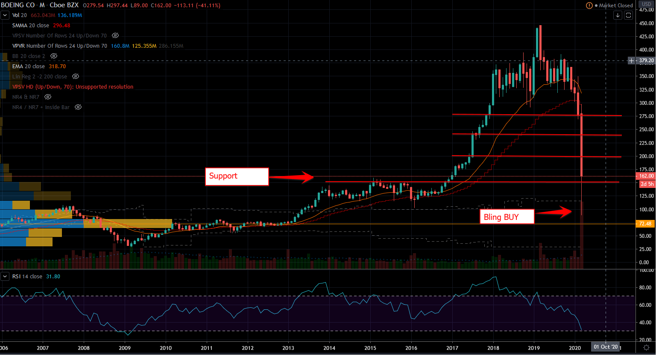The height and width of the screenshot is (355, 656).
Task: Select the EMA 20 close indicator
Action: pos(29,66)
